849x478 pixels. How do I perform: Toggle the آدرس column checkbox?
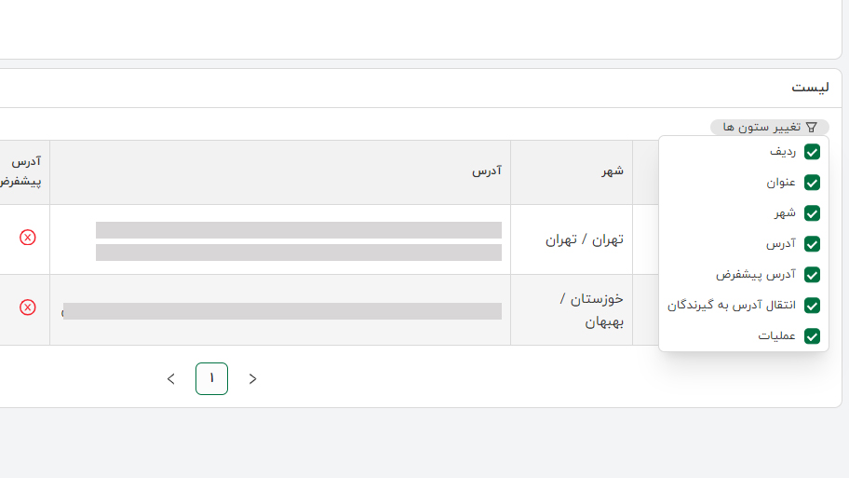pos(812,244)
